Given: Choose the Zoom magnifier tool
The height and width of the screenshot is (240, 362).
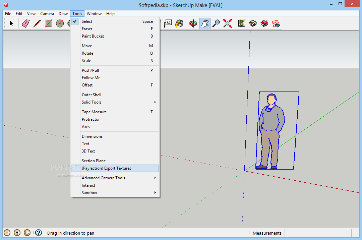Looking at the screenshot, I should click(x=216, y=23).
